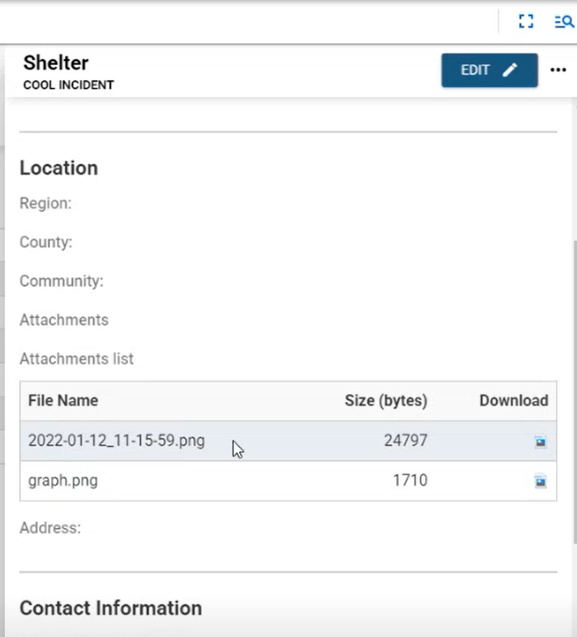
Task: Open the three-dot more options menu
Action: tap(559, 70)
